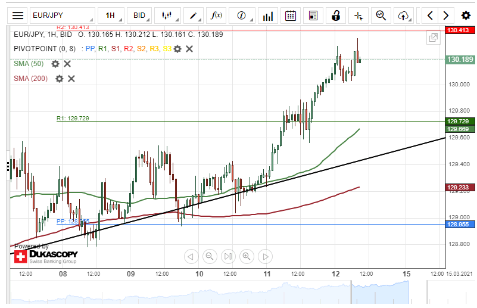Expand the 1H timeframe selector

pyautogui.click(x=110, y=15)
